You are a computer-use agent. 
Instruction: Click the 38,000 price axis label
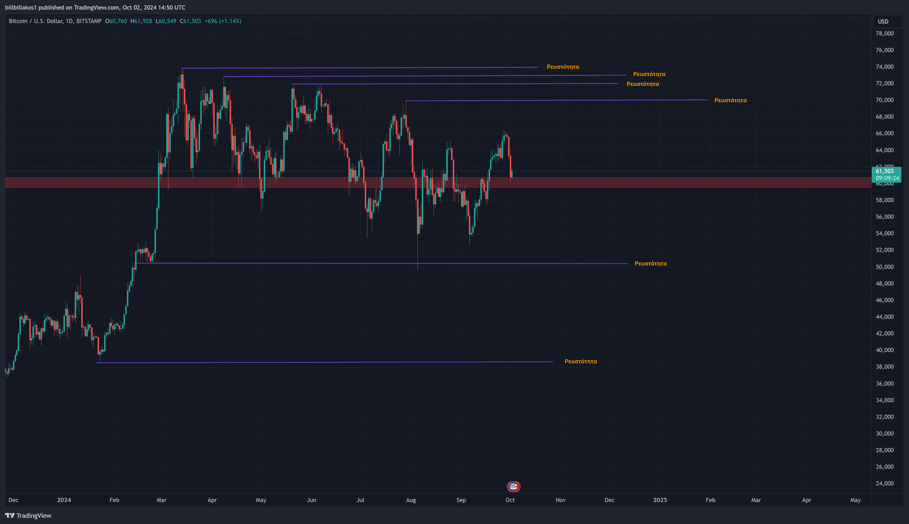[885, 367]
